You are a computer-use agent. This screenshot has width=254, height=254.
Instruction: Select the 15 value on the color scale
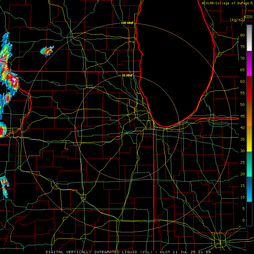pos(242,186)
